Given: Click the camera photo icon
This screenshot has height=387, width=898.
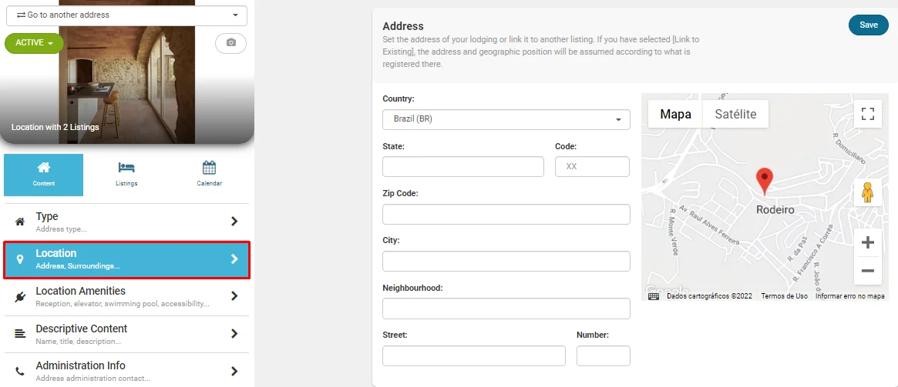Looking at the screenshot, I should [230, 43].
